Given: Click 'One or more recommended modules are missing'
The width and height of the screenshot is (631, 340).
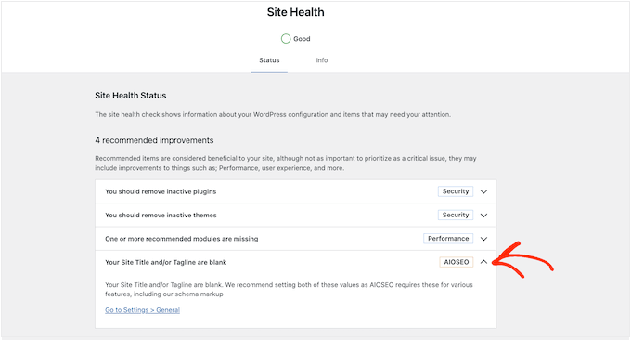Looking at the screenshot, I should [182, 239].
